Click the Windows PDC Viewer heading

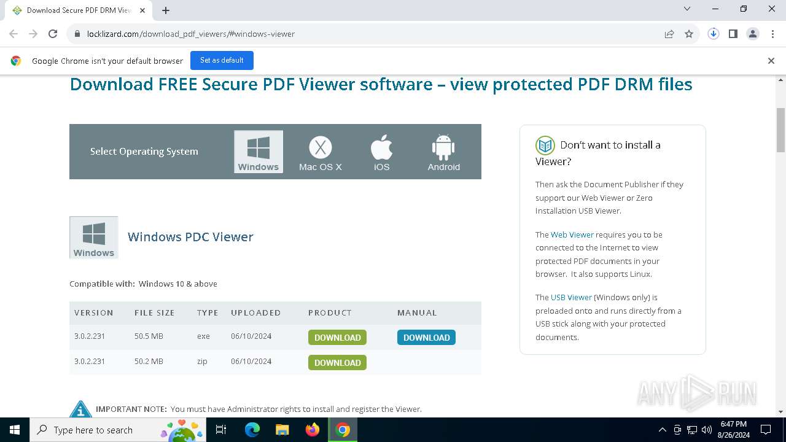[x=190, y=237]
